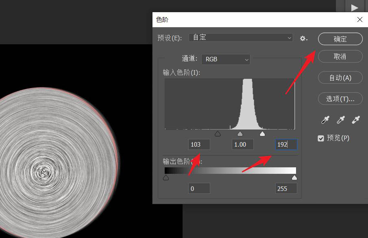This screenshot has height=238, width=368.
Task: Select the gray point eyedropper
Action: click(x=341, y=120)
